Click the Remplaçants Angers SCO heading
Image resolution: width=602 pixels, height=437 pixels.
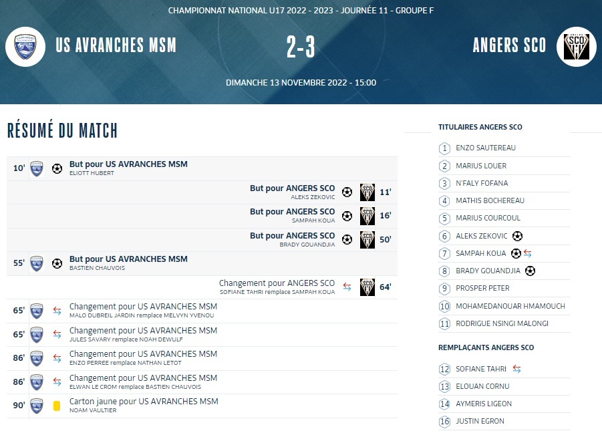[486, 347]
